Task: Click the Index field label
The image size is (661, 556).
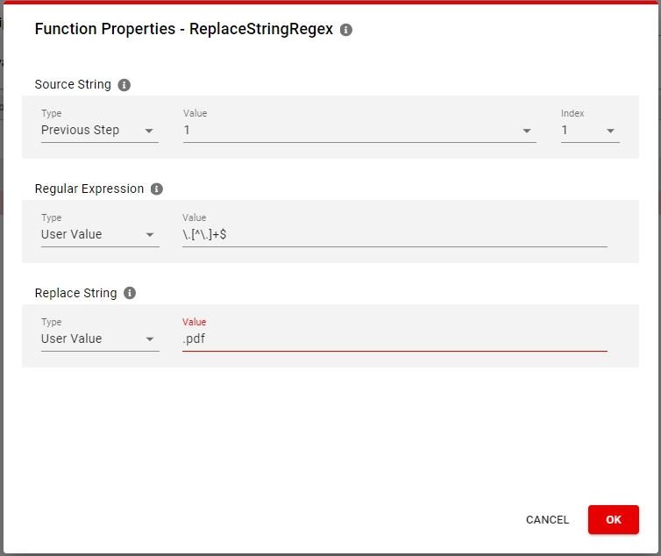Action: pyautogui.click(x=572, y=113)
